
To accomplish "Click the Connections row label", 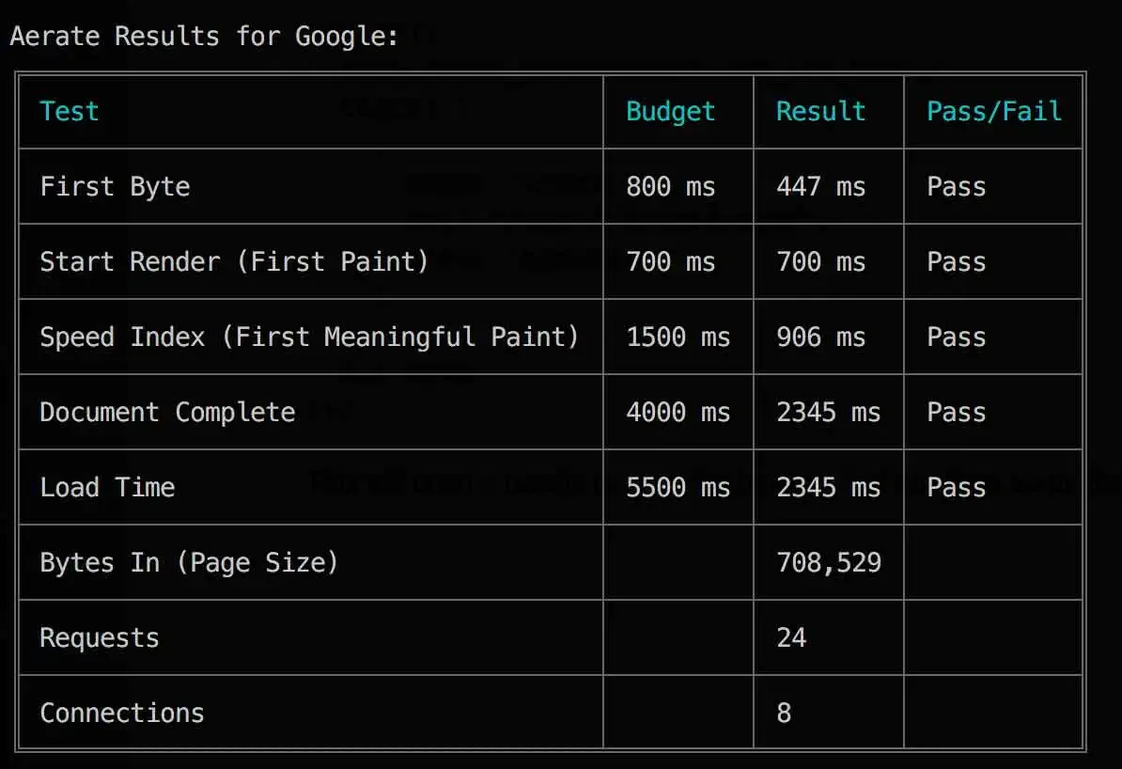I will [x=122, y=713].
